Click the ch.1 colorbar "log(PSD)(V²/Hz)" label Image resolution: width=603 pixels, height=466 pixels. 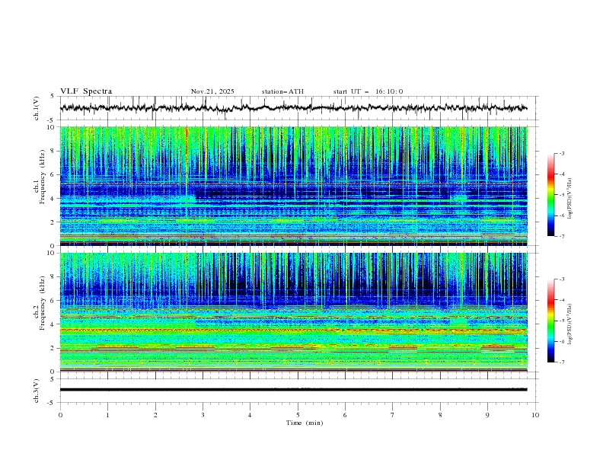pyautogui.click(x=569, y=199)
